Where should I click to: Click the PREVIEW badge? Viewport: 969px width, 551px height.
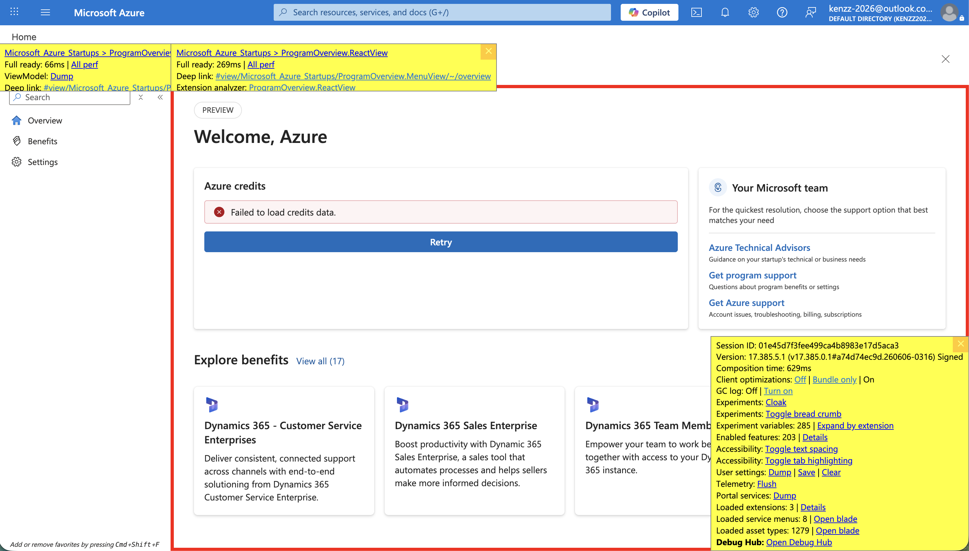[x=218, y=110]
